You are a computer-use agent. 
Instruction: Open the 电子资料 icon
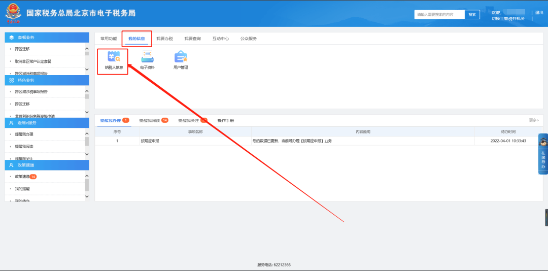(x=147, y=60)
